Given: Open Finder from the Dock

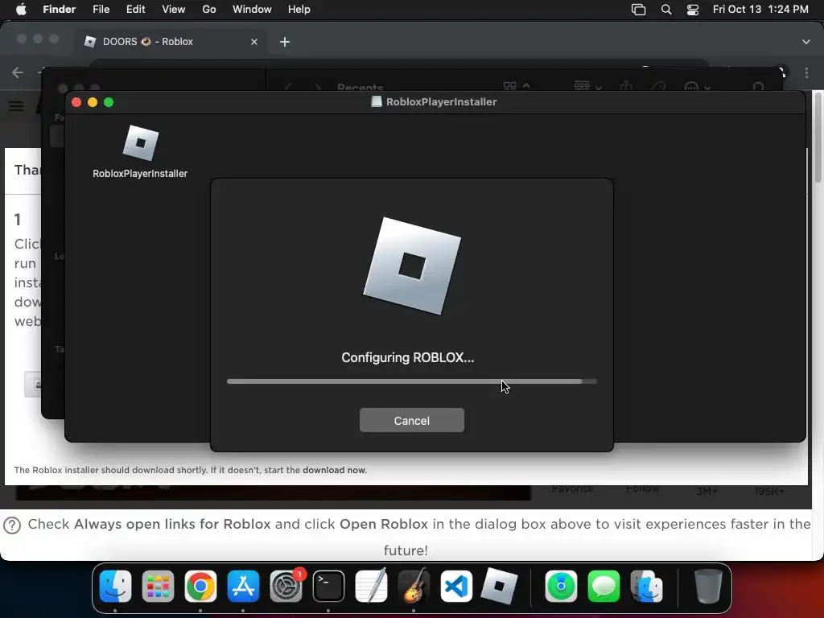Looking at the screenshot, I should point(115,586).
